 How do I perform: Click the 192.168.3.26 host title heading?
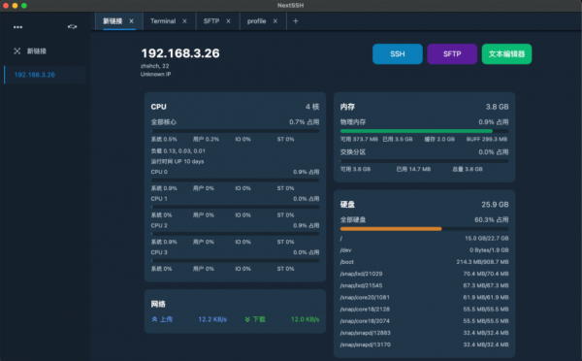[180, 53]
